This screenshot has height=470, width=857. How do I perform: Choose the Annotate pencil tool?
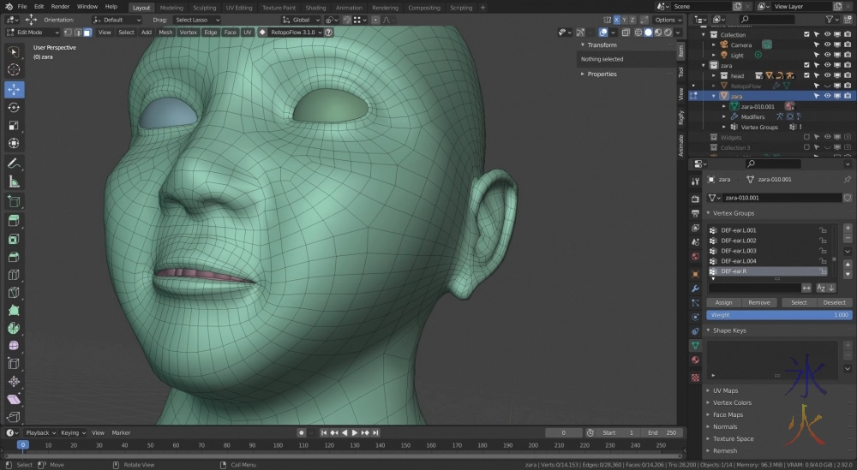tap(14, 163)
